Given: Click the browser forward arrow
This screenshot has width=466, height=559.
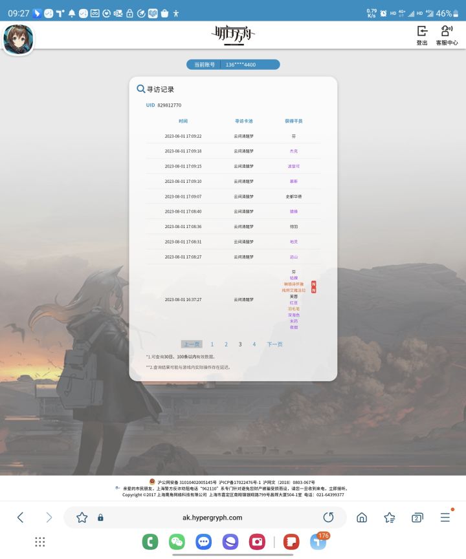Looking at the screenshot, I should [x=49, y=517].
